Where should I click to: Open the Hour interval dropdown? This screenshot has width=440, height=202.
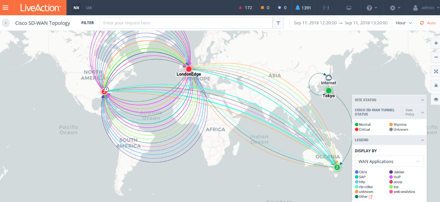[404, 23]
